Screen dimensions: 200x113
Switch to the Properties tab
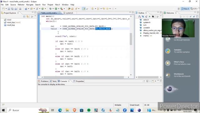click(78, 81)
